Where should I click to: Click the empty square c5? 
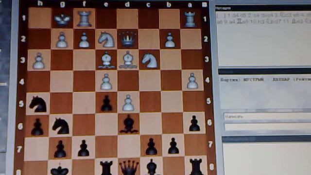151,102
